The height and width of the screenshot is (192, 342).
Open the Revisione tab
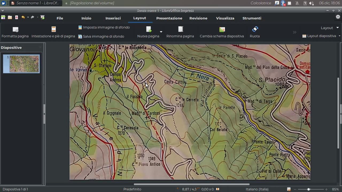(x=198, y=18)
